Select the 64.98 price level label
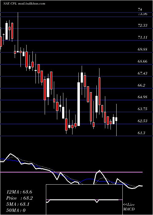This screenshot has height=215, width=153. [143, 97]
